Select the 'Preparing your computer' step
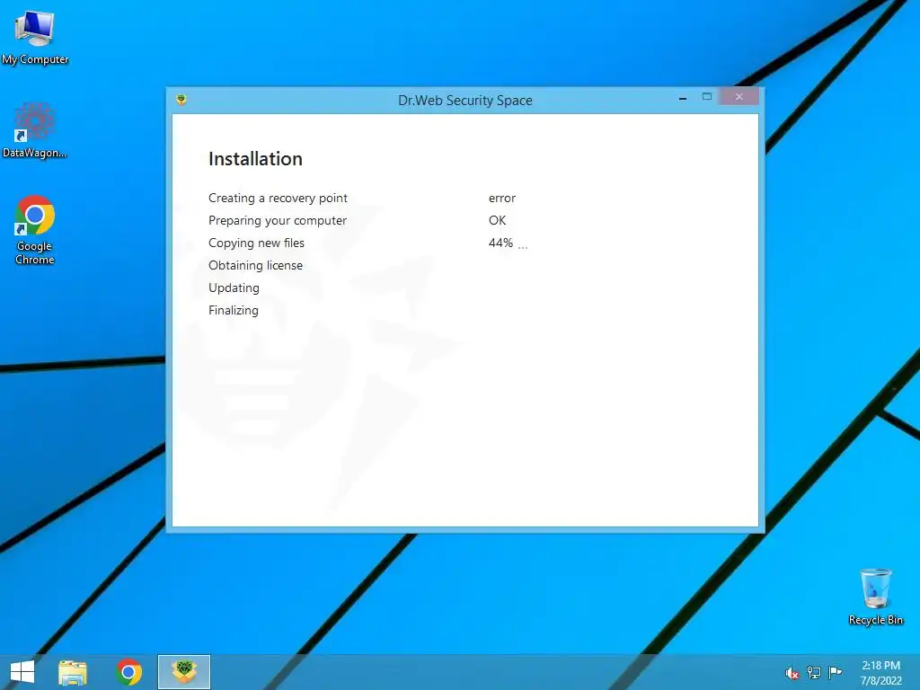 [x=277, y=221]
